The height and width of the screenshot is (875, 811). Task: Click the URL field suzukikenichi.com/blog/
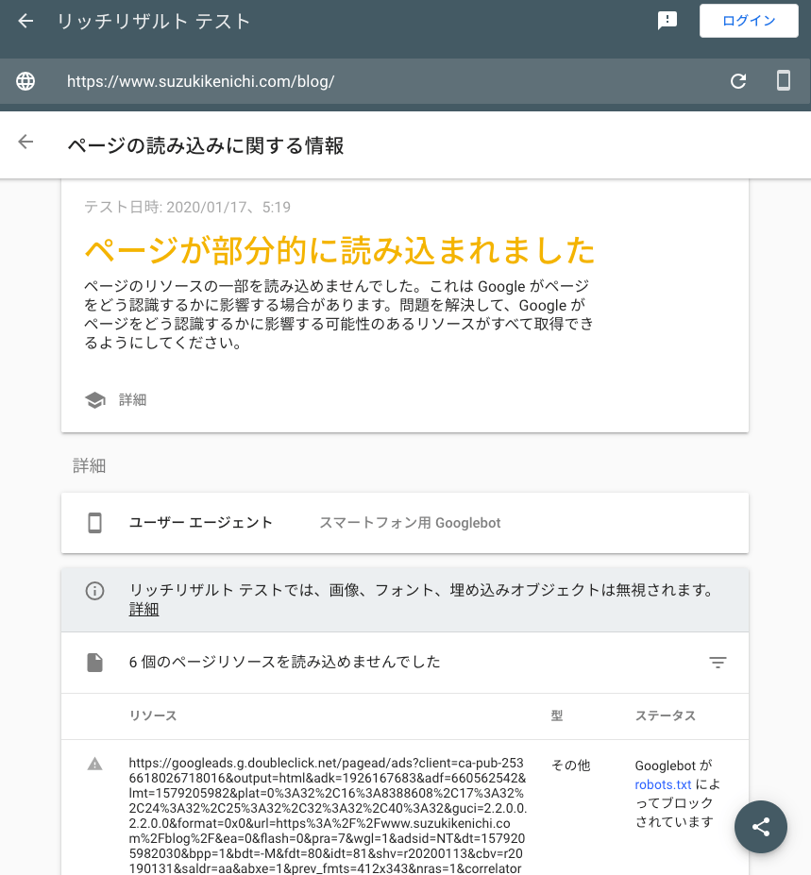tap(201, 81)
